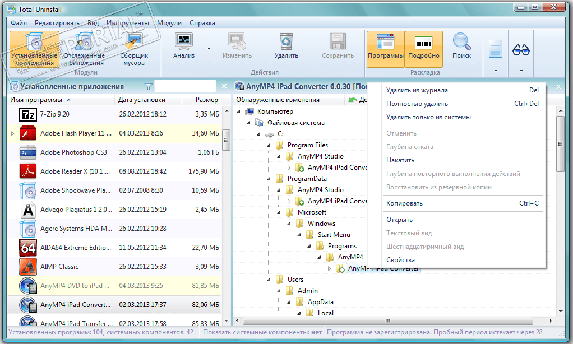Click the horizontal scrollbar in changes pane

(388, 320)
